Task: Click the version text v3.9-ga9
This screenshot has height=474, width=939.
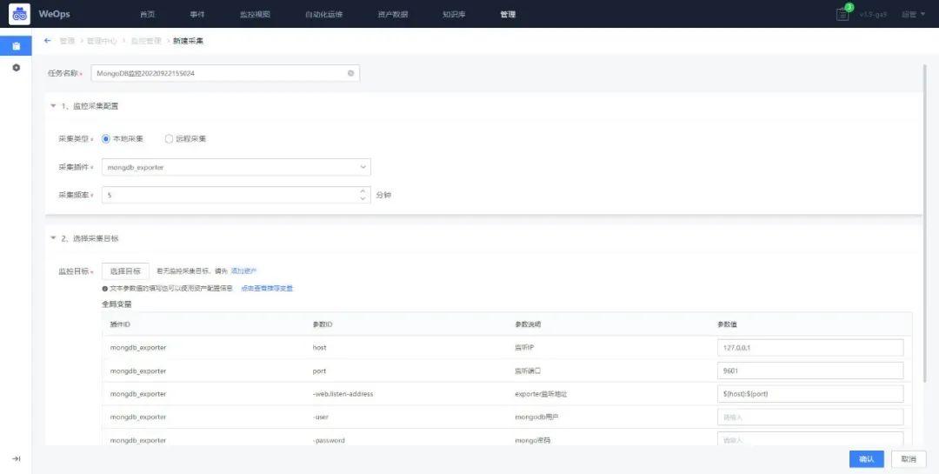Action: click(x=873, y=15)
